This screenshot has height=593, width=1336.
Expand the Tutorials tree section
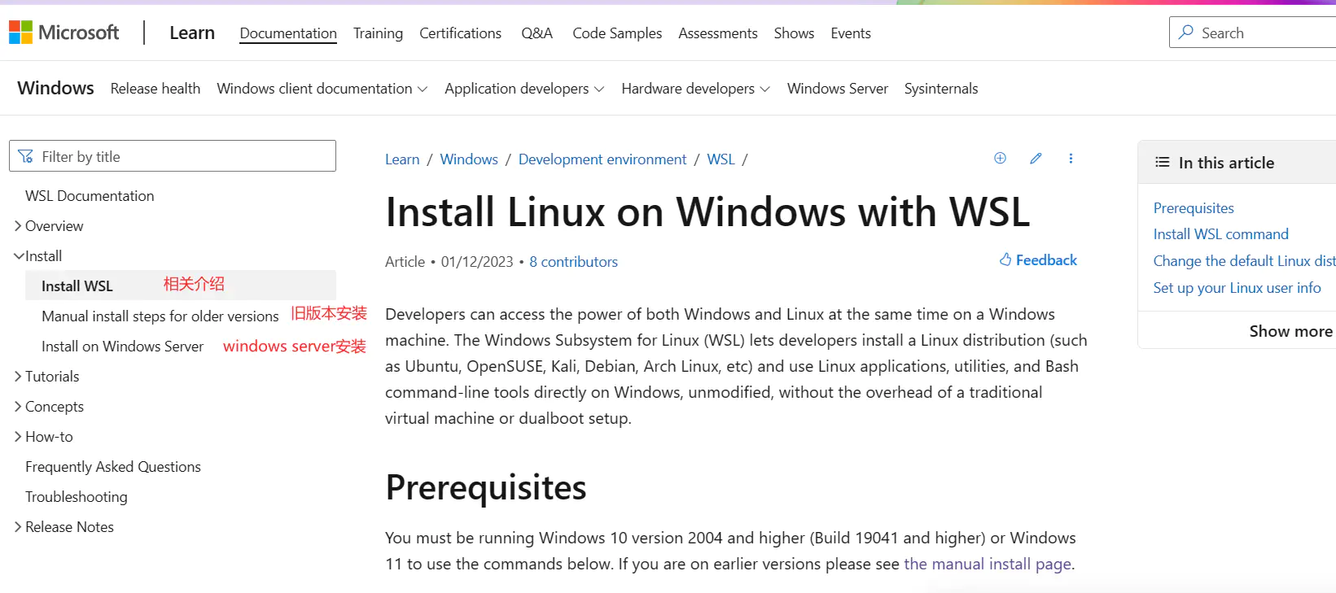tap(47, 377)
